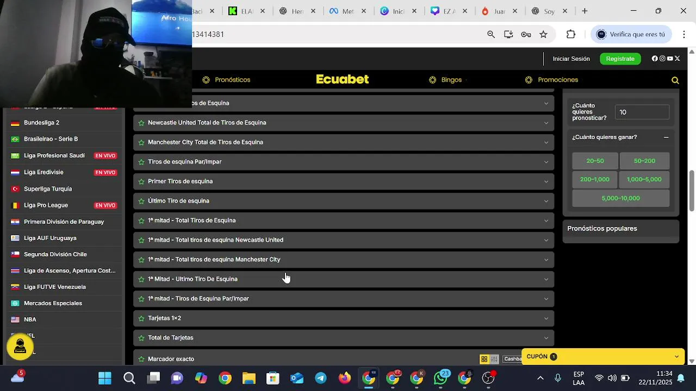Switch to columns layout view icon
Screen dimensions: 696x391
coord(494,359)
